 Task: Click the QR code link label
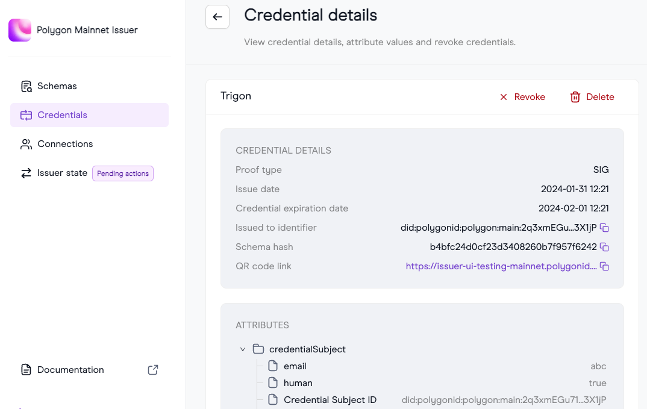click(x=263, y=267)
